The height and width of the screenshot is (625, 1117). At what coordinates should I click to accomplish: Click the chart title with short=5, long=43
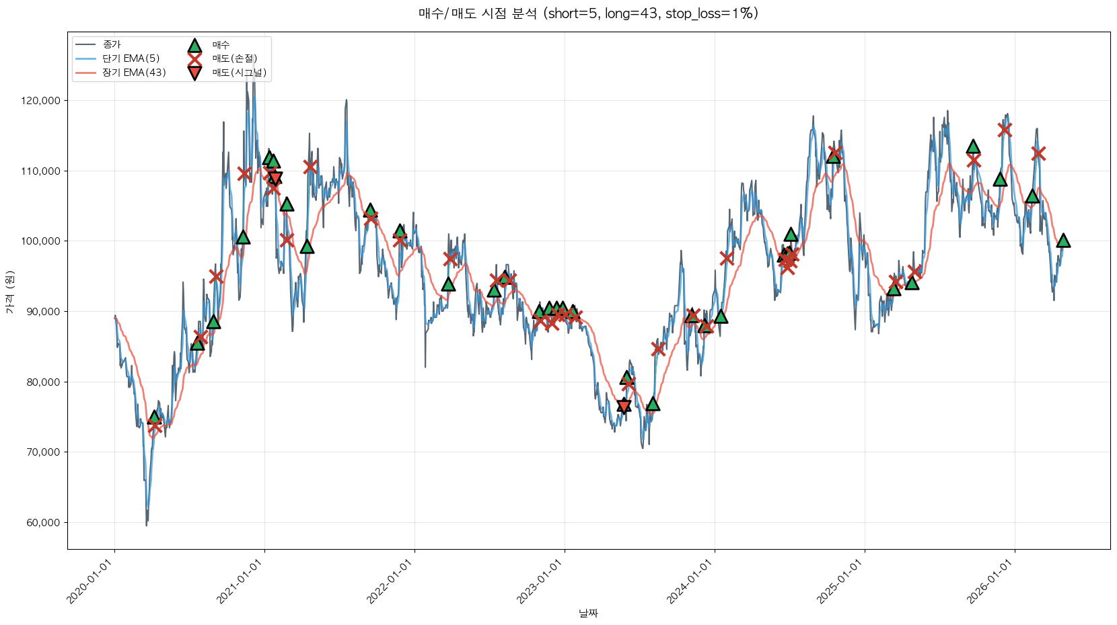coord(588,13)
